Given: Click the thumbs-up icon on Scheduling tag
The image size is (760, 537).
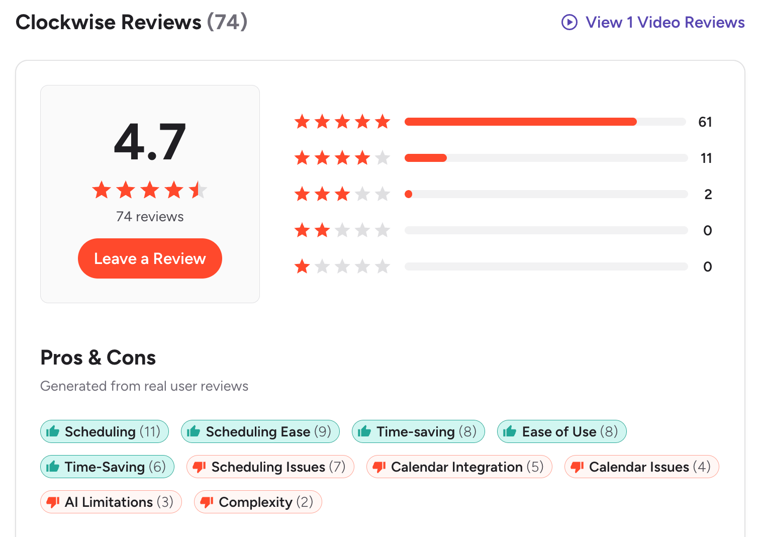Looking at the screenshot, I should click(53, 431).
